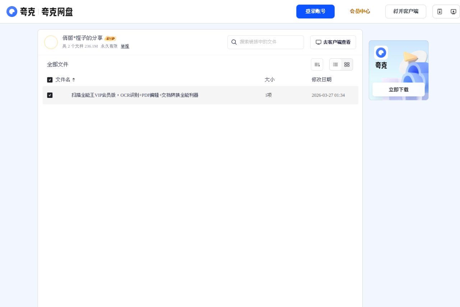The image size is (460, 307).
Task: Click the 登录账号 button
Action: 315,11
